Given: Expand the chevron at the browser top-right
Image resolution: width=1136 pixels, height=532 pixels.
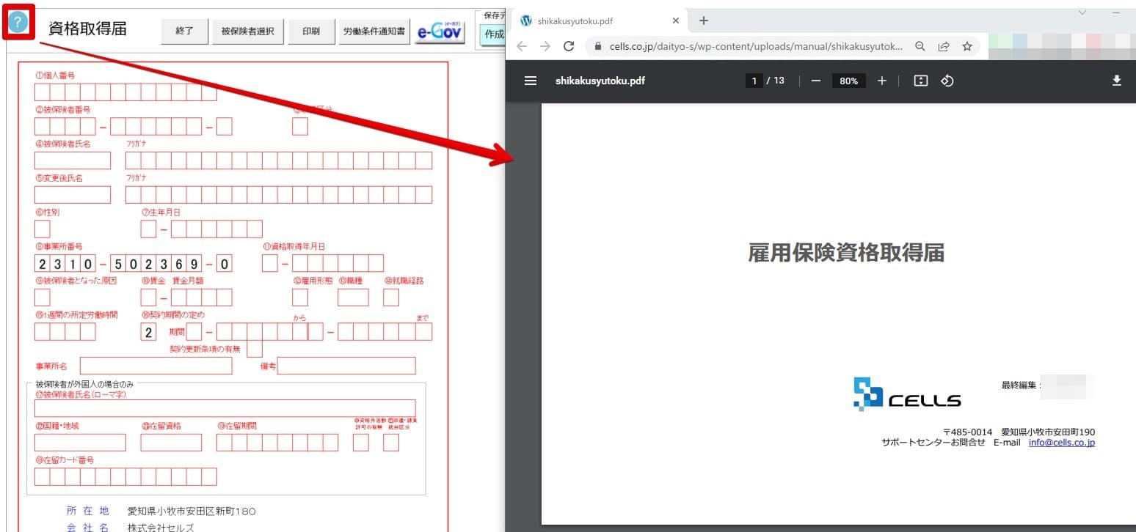Looking at the screenshot, I should pyautogui.click(x=1082, y=13).
